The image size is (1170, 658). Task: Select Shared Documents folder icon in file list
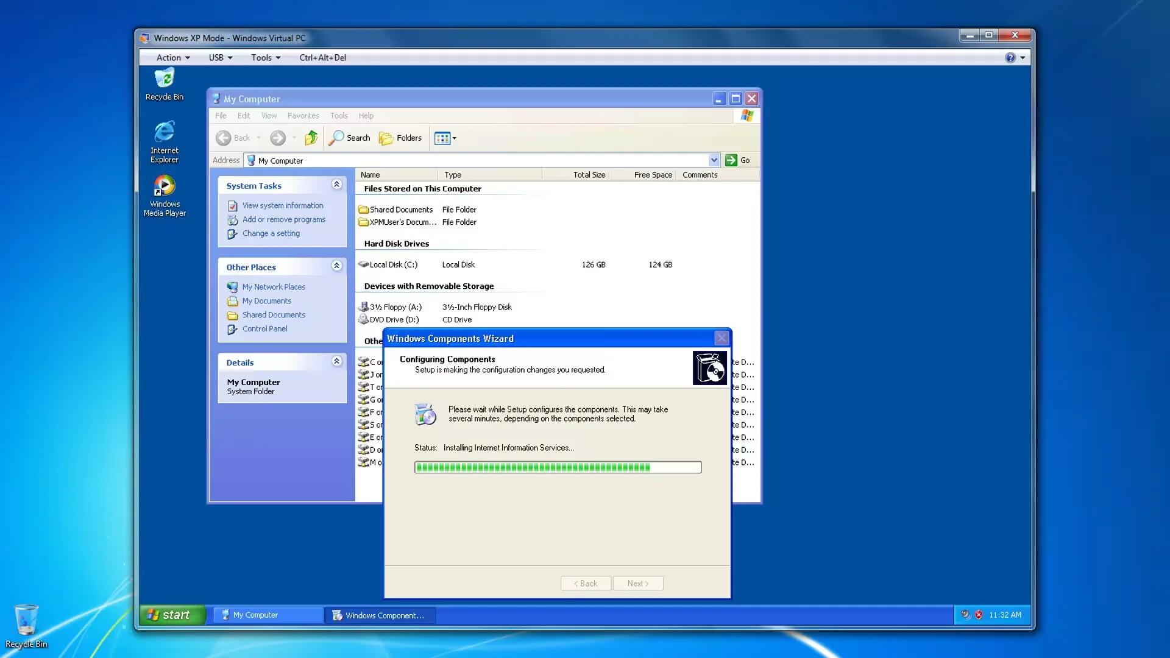363,210
